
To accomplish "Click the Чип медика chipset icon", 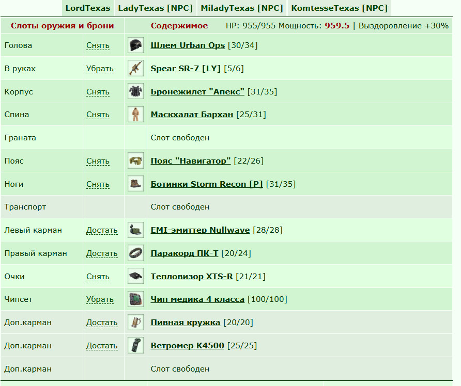I will [135, 299].
